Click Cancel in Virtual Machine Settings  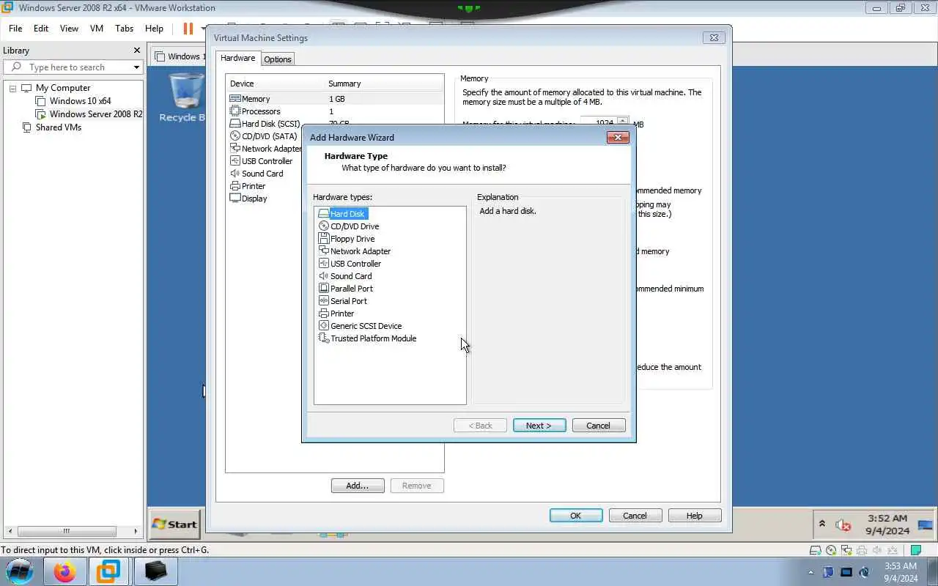pos(635,516)
